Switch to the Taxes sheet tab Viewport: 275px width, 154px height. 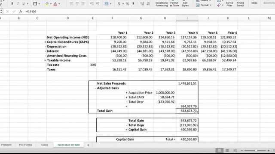[45, 145]
